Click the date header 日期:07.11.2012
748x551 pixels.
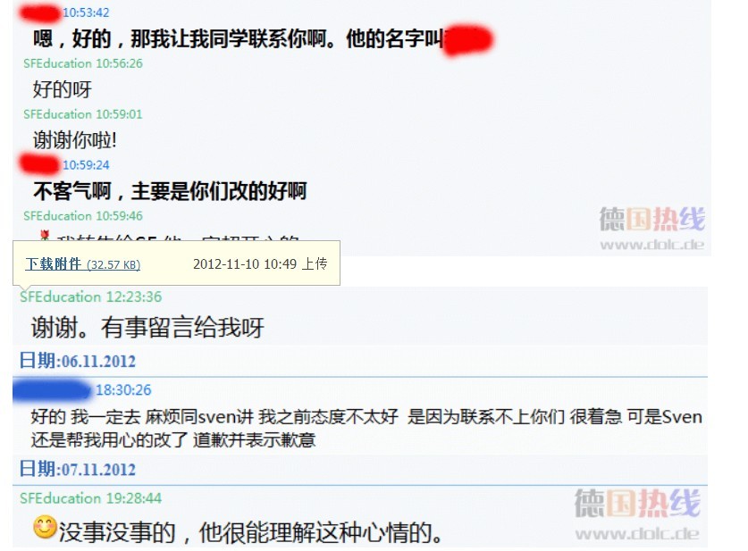(x=77, y=470)
